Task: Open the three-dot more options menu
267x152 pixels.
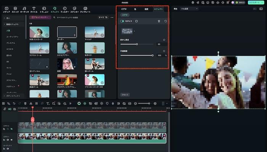Action: 112,17
